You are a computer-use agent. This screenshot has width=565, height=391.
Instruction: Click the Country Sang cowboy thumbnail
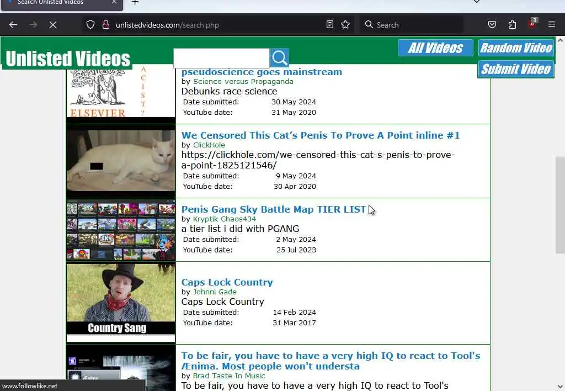pyautogui.click(x=121, y=302)
